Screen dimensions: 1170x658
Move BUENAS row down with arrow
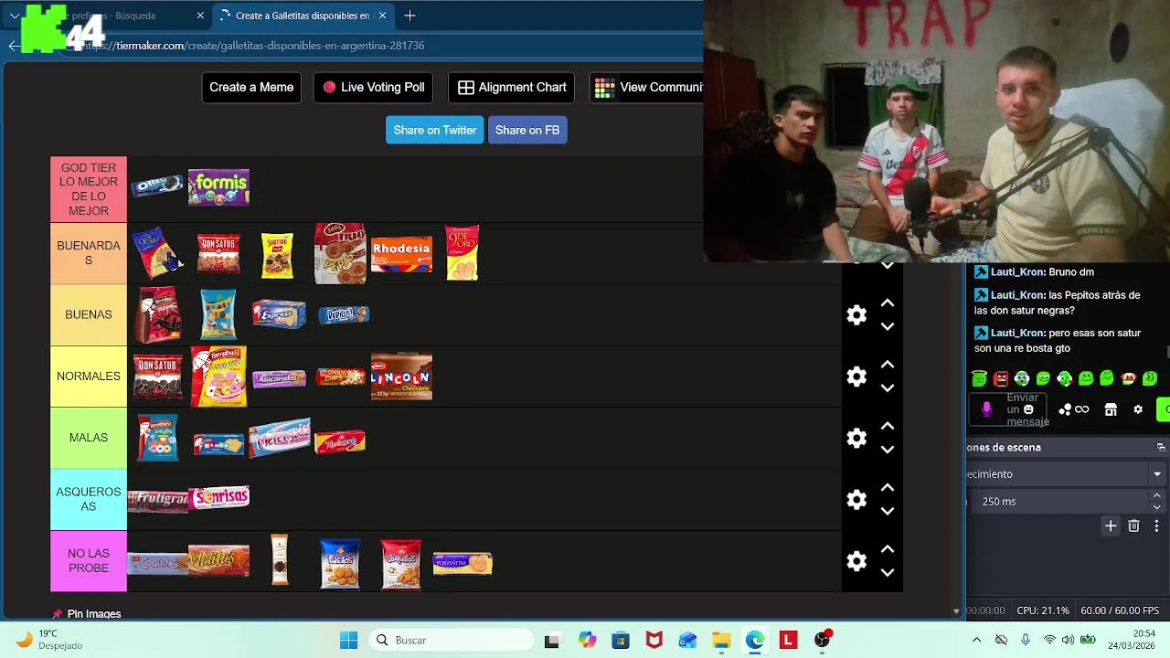(x=887, y=326)
